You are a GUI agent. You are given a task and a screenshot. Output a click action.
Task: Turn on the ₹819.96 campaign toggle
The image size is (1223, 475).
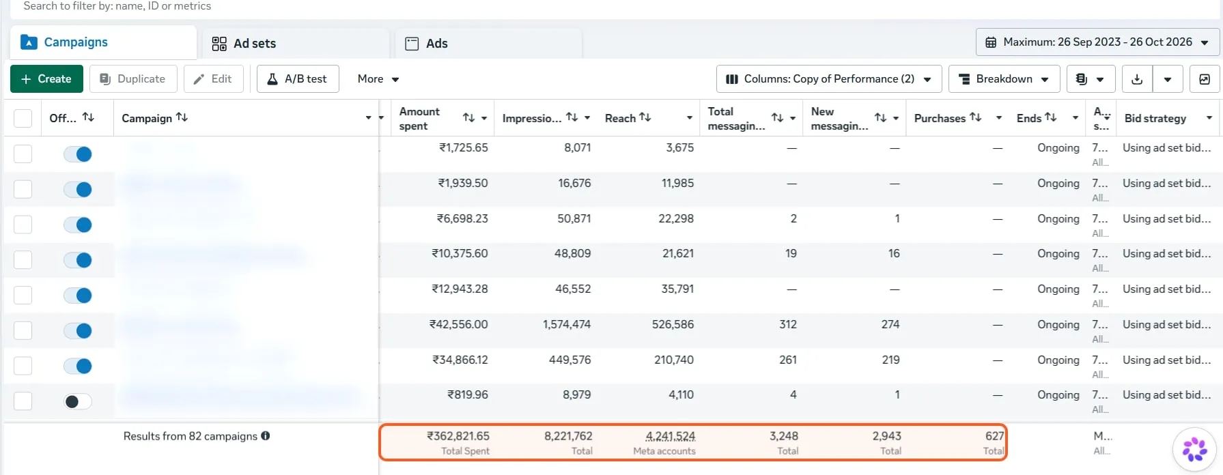pos(78,401)
